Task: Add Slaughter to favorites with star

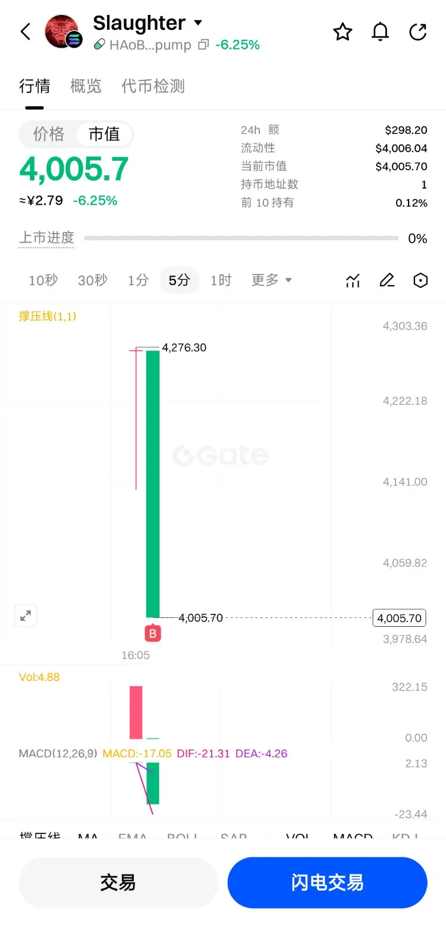Action: tap(343, 32)
